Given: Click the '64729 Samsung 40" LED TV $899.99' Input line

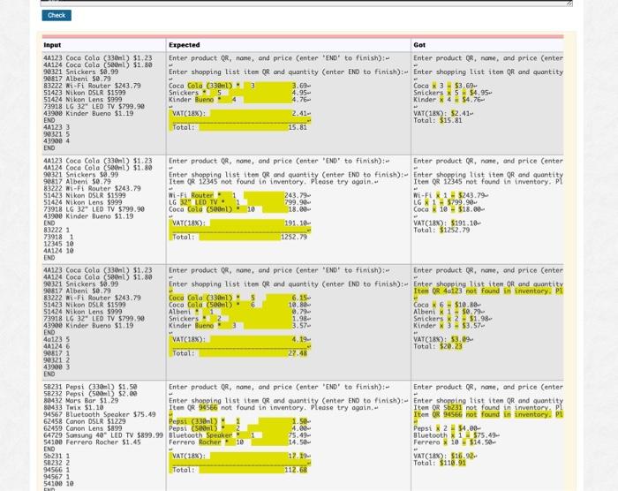Looking at the screenshot, I should pos(103,435).
